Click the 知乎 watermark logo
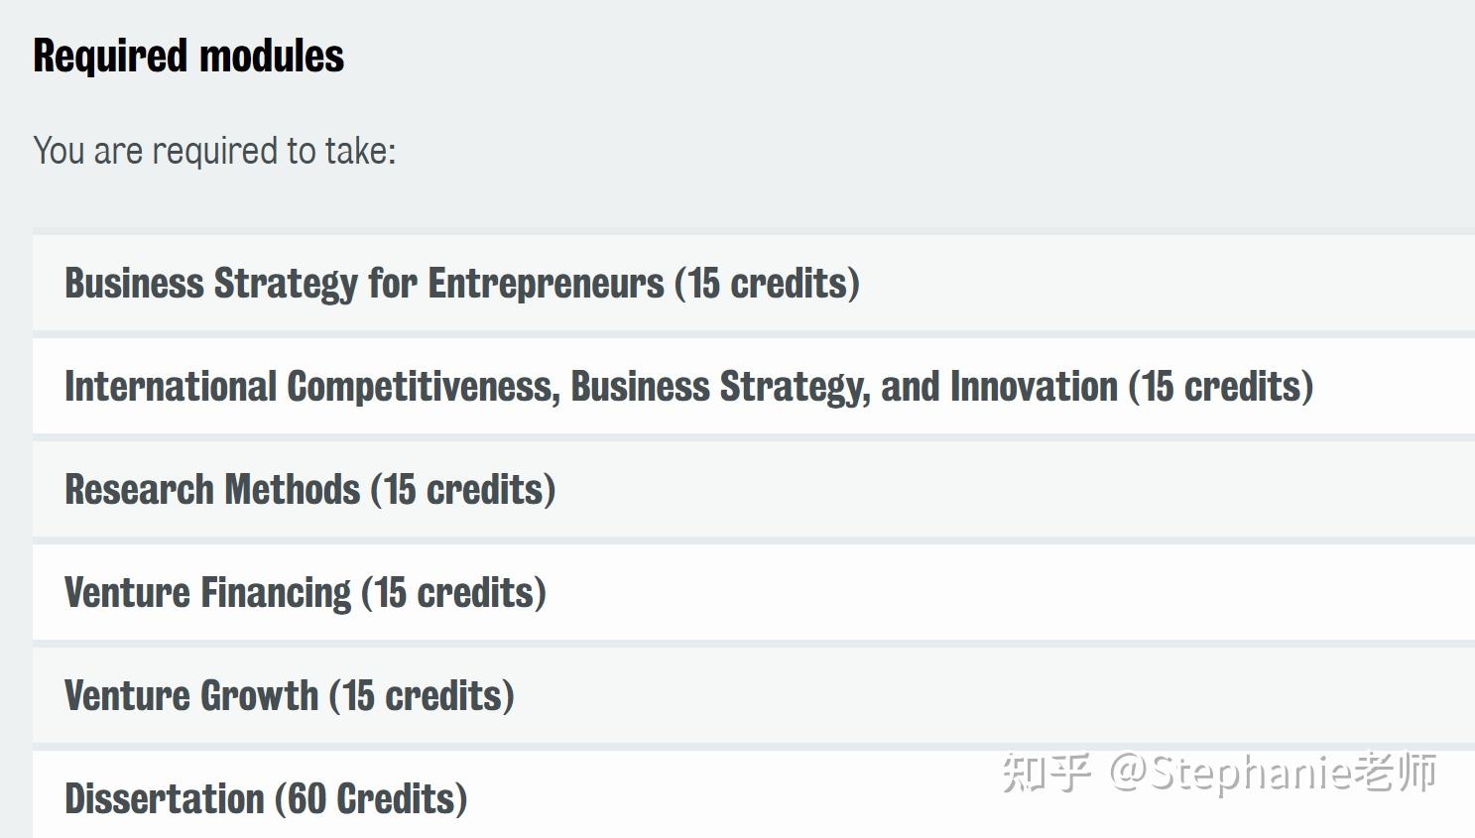 (x=1046, y=773)
